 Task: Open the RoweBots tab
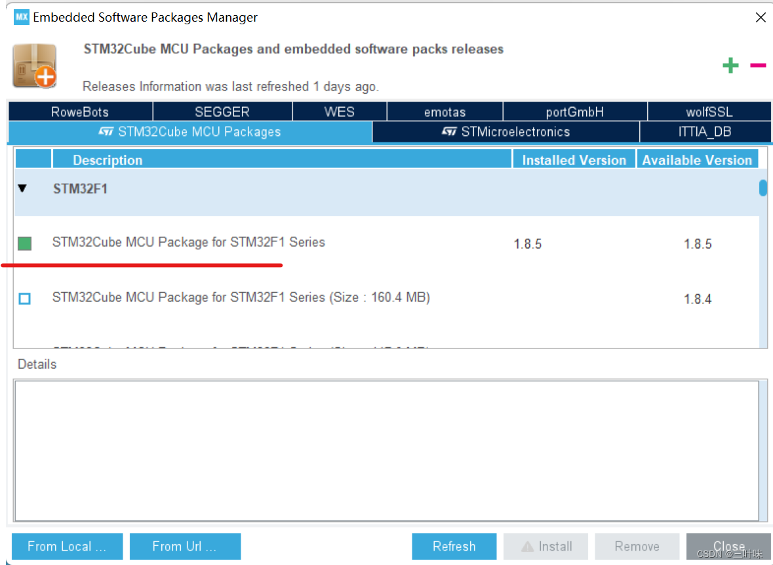point(80,112)
